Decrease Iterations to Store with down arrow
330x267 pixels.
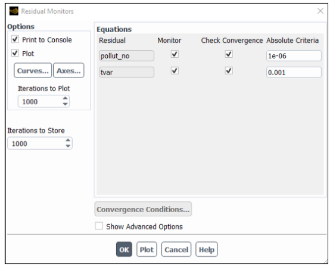(68, 146)
